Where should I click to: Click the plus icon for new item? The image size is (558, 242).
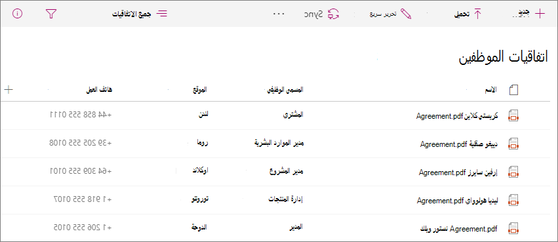tap(540, 14)
